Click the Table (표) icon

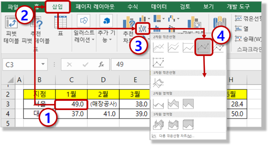pyautogui.click(x=60, y=22)
